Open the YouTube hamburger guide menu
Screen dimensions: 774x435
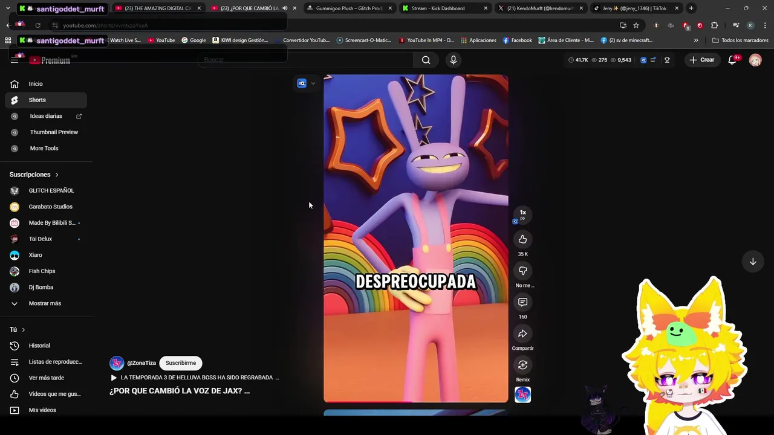point(15,60)
